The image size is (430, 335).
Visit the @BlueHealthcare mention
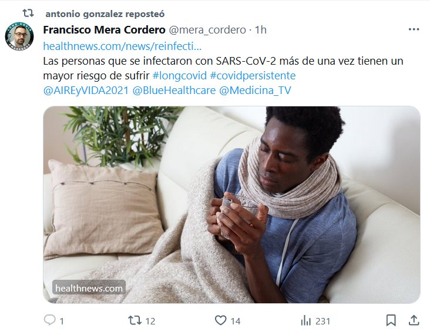pyautogui.click(x=174, y=91)
